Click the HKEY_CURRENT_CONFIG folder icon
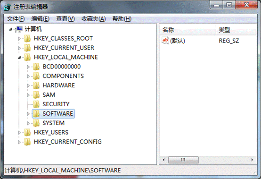The width and height of the screenshot is (261, 179). pos(27,142)
